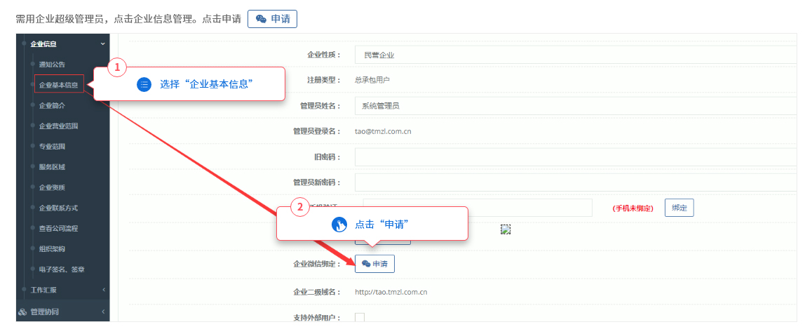Open 通知公告 in the sidebar
The image size is (812, 334).
[53, 65]
